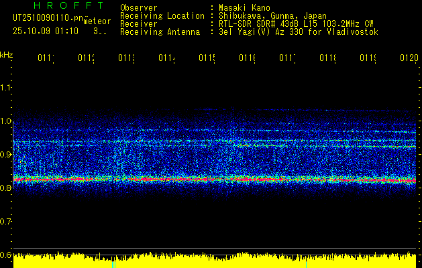Click the 3el Yagi antenna description

[x=298, y=32]
